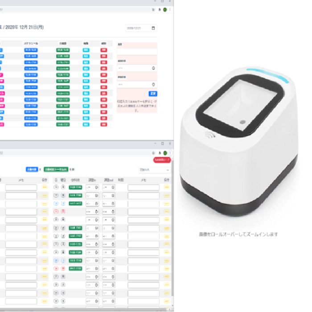Click the red pill button atop the lower page
Viewport: 312px width, 312px height.
161,160
